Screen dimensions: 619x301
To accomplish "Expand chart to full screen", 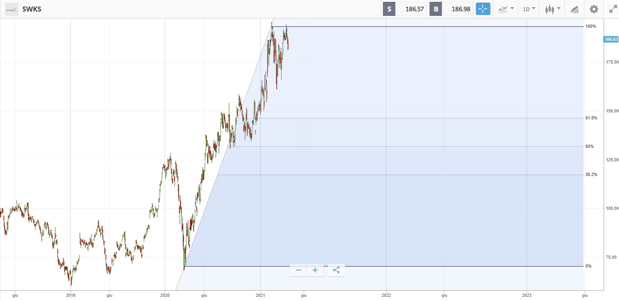I will click(613, 9).
